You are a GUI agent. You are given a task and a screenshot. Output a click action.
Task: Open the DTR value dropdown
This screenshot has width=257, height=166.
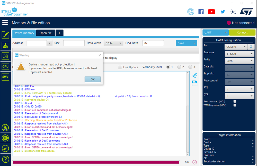240,96
